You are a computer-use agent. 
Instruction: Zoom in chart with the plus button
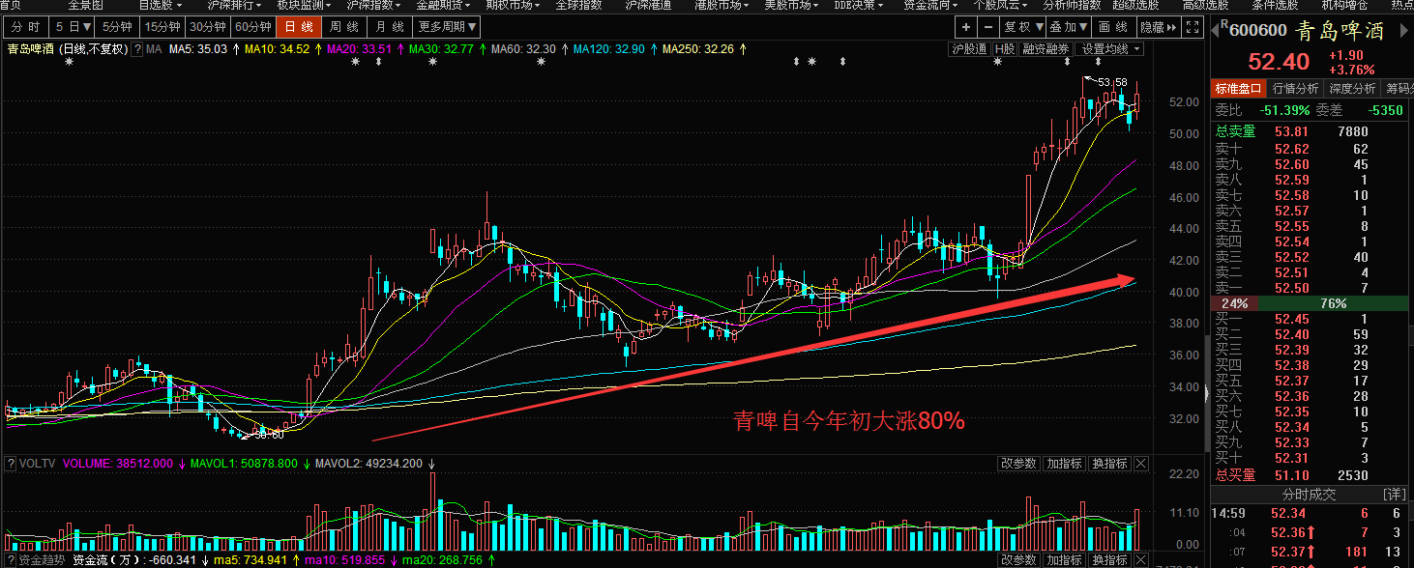click(966, 27)
